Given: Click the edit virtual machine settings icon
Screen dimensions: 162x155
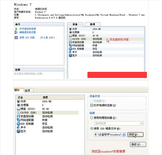Looking at the screenshot, I should tap(16, 32).
